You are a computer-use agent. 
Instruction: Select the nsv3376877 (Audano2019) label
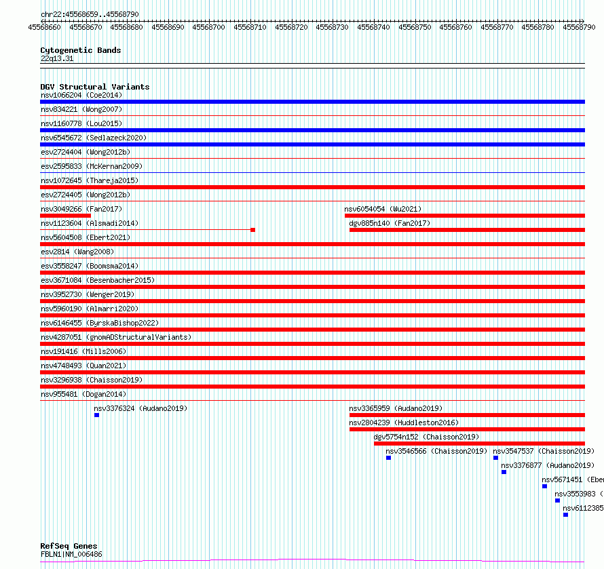point(548,465)
